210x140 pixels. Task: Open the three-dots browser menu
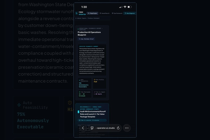127,128
